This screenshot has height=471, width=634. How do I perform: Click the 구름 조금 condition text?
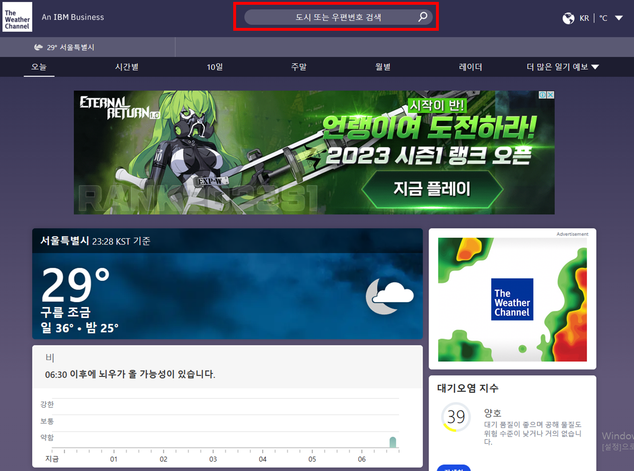point(66,312)
